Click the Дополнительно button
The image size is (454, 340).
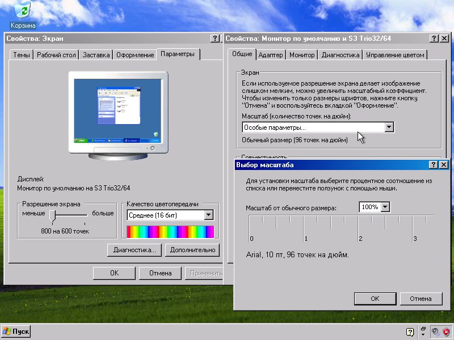[192, 250]
